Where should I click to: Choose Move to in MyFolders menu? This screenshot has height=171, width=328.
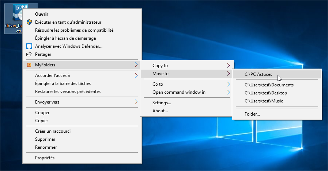click(x=160, y=74)
